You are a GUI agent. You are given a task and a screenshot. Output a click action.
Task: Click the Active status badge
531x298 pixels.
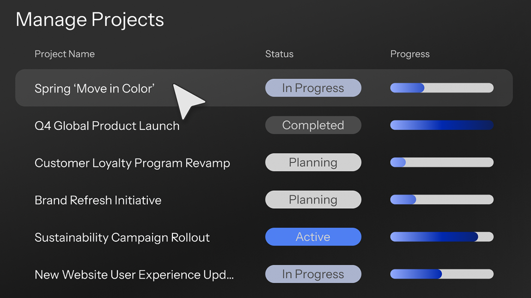coord(313,237)
